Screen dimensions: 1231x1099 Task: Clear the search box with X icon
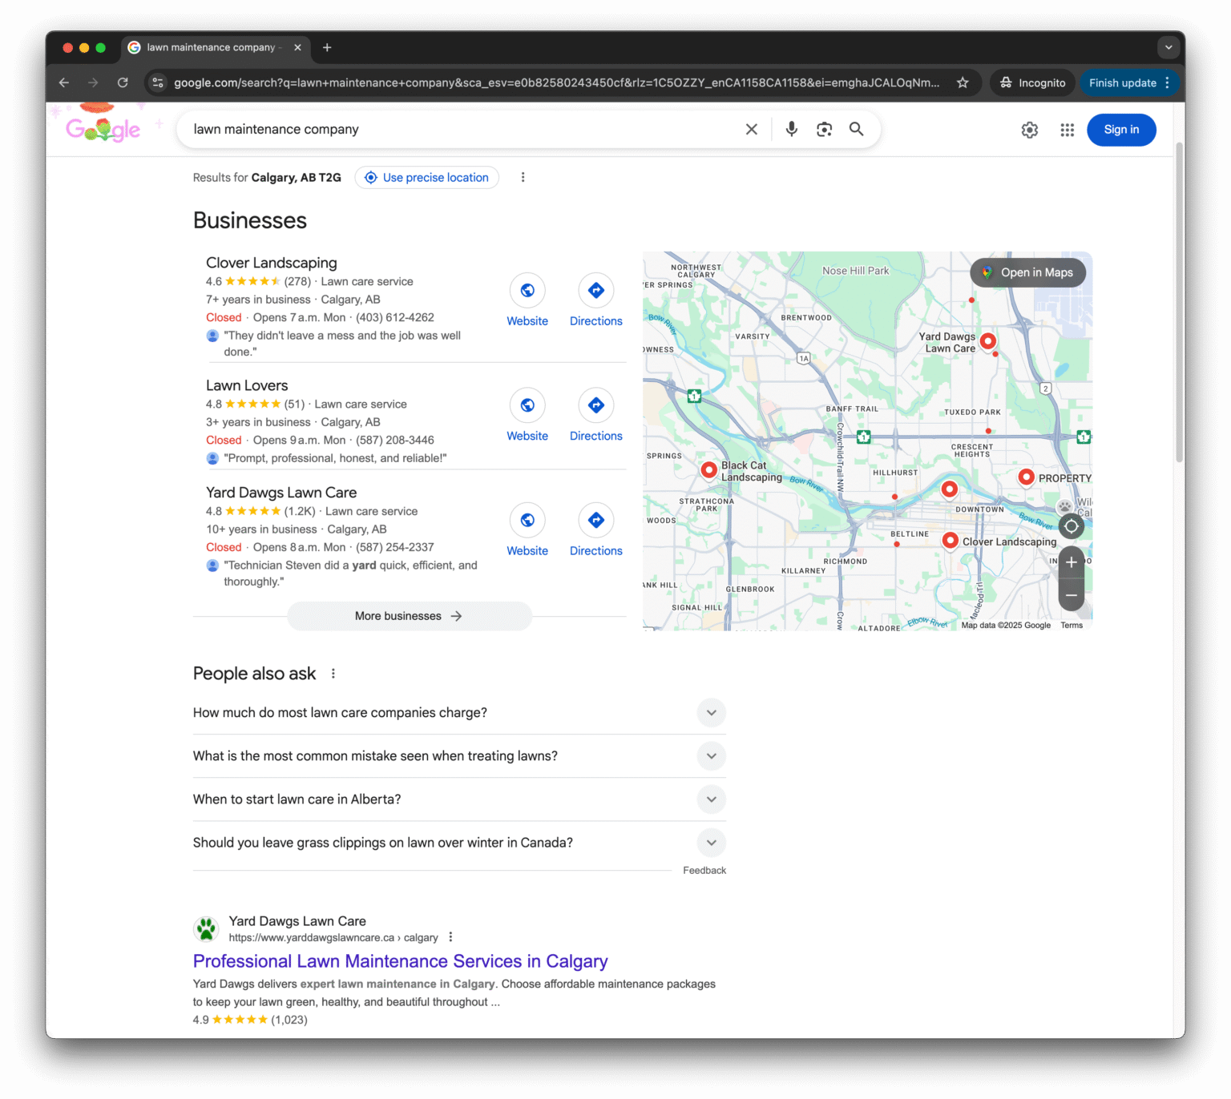click(x=751, y=129)
